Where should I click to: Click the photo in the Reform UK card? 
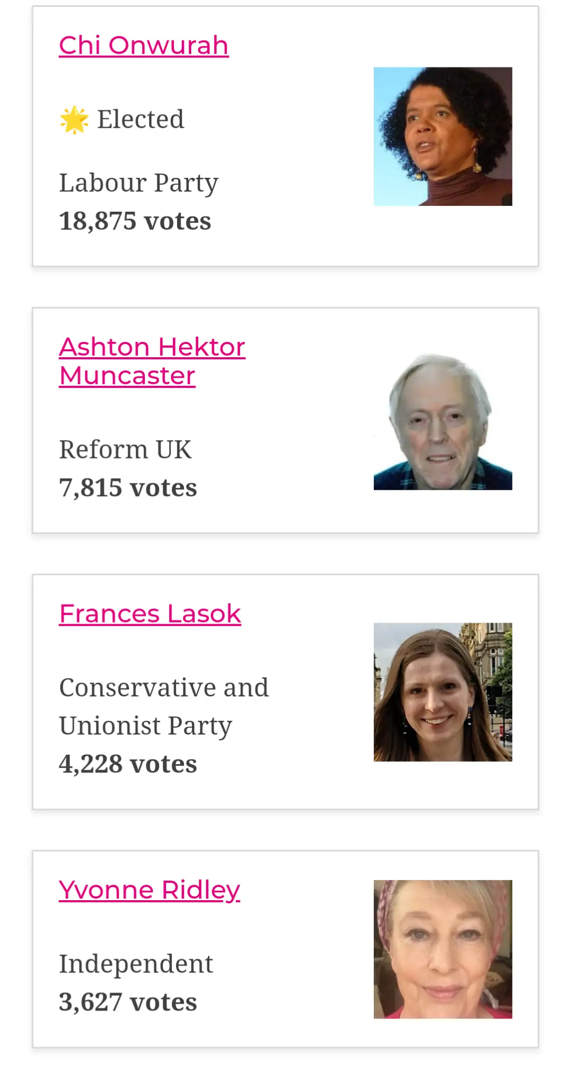[443, 421]
